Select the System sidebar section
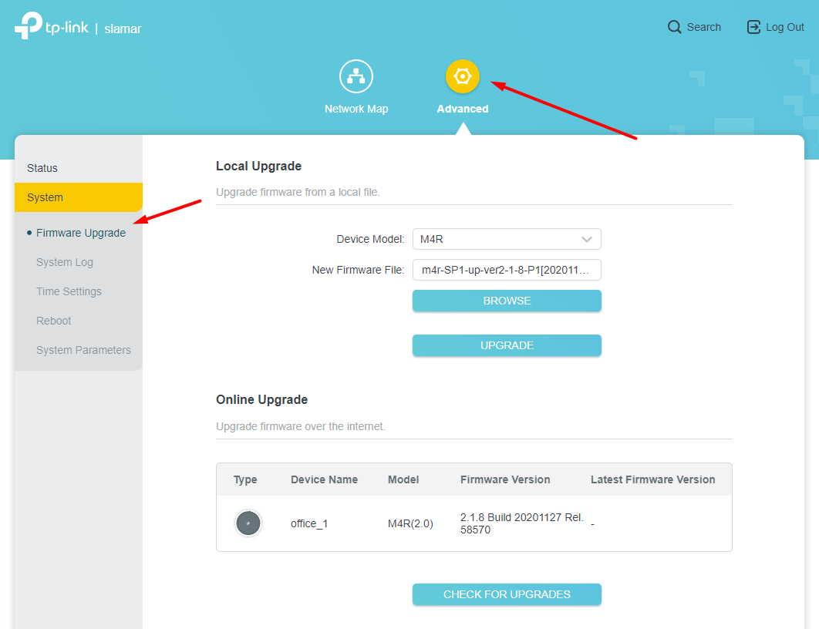Screen dimensions: 819x629 click(x=45, y=197)
